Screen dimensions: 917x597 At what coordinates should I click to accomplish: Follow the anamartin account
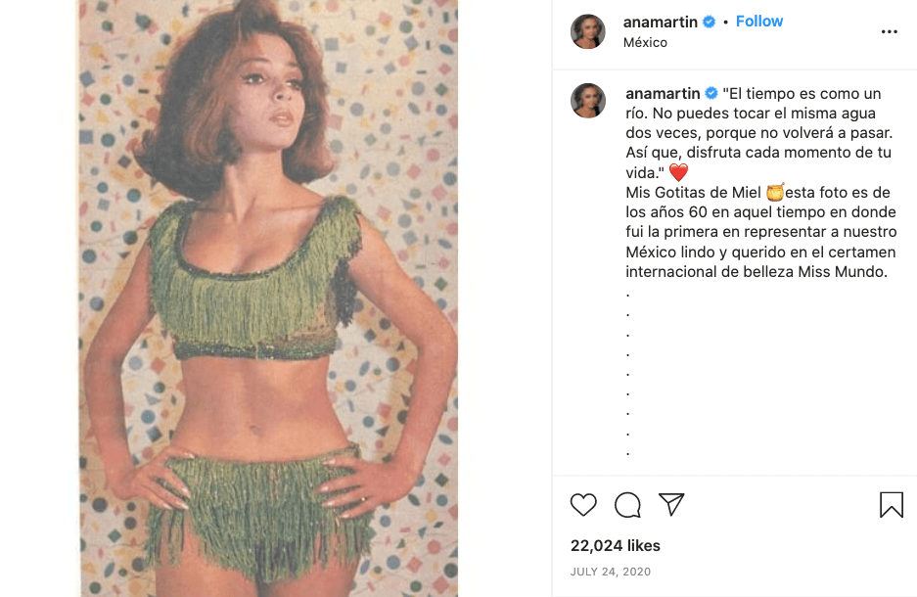click(759, 21)
